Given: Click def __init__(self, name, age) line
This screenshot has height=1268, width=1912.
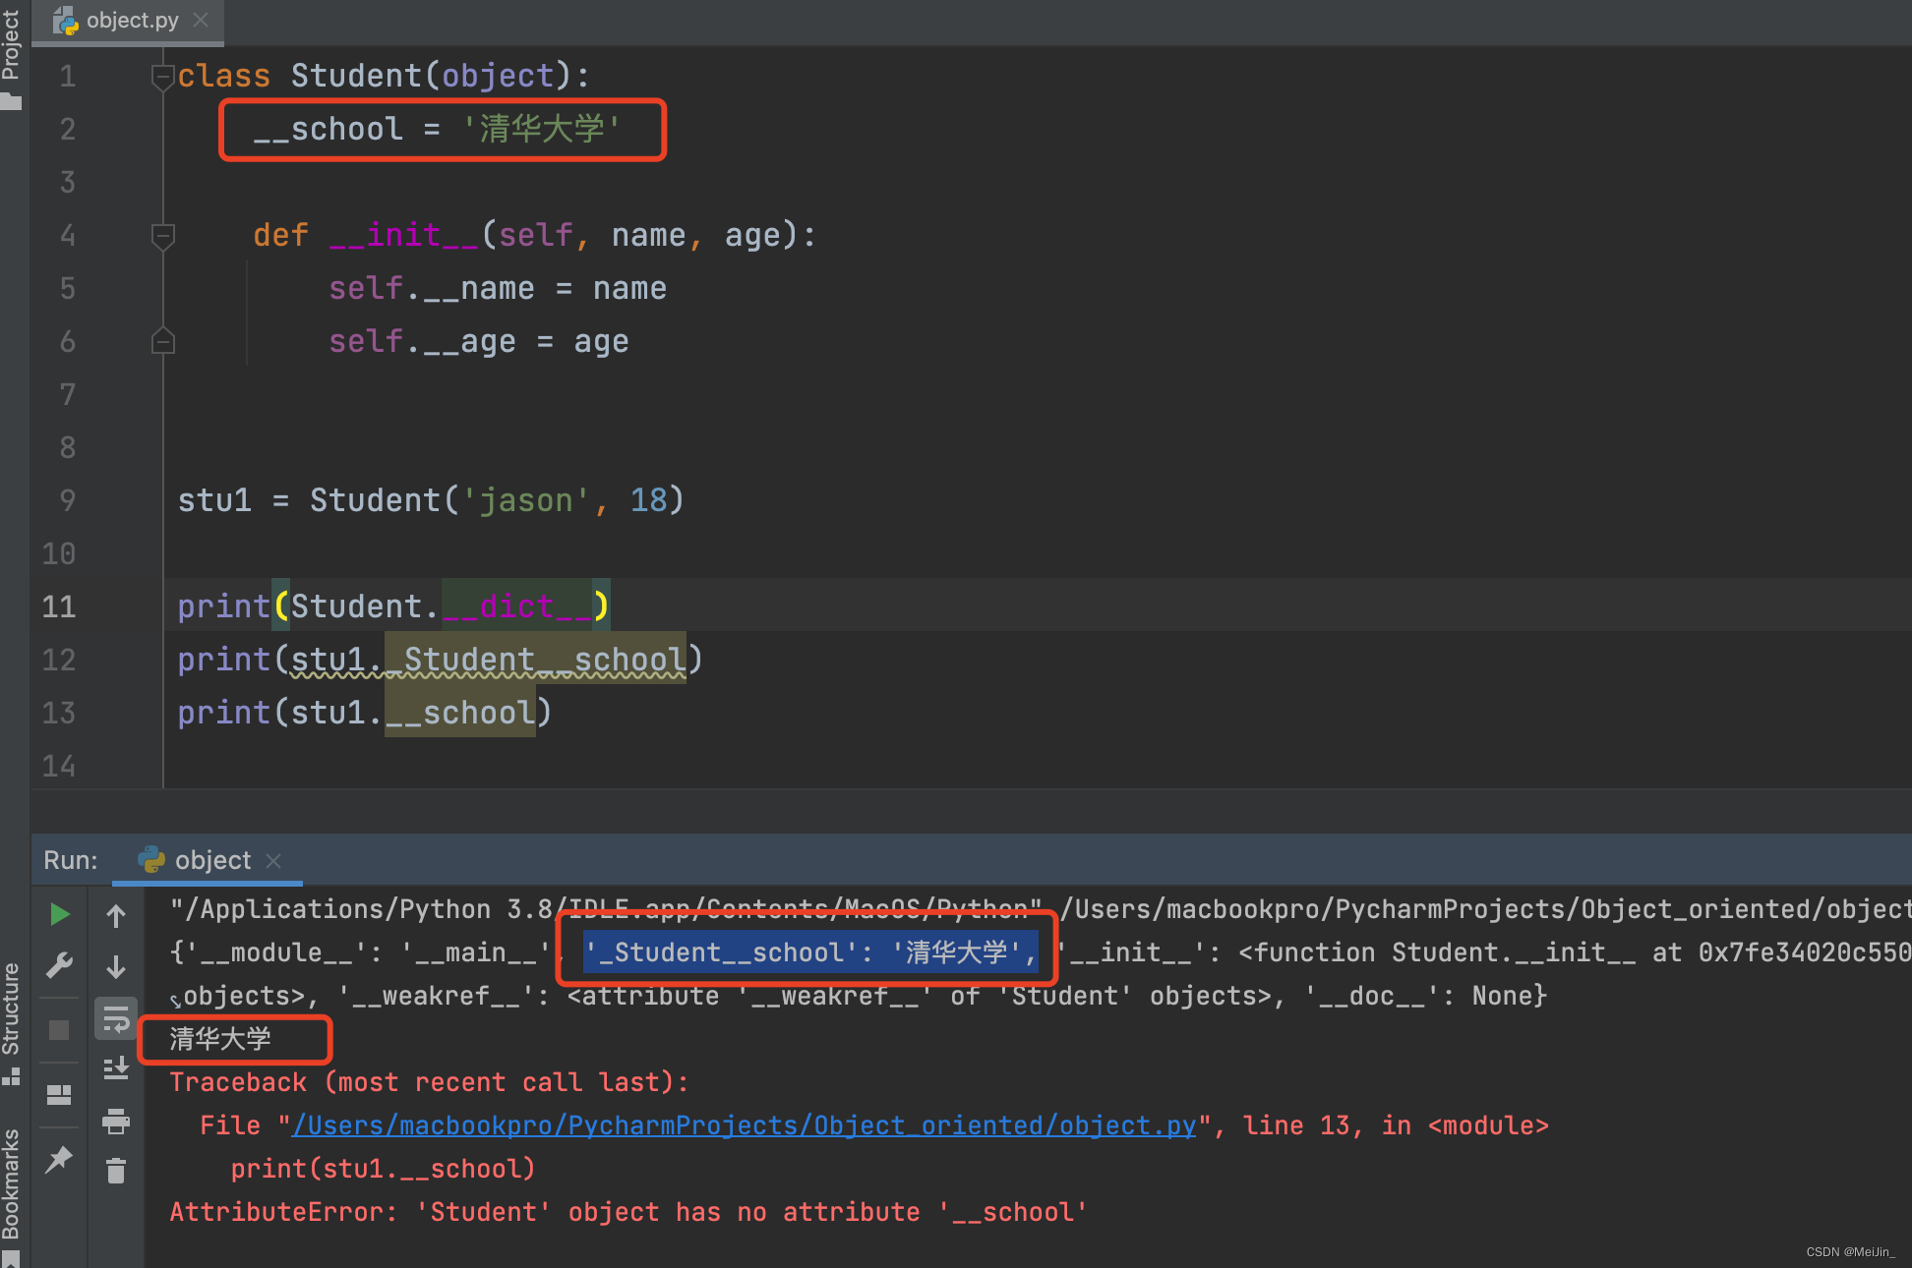Looking at the screenshot, I should coord(534,235).
